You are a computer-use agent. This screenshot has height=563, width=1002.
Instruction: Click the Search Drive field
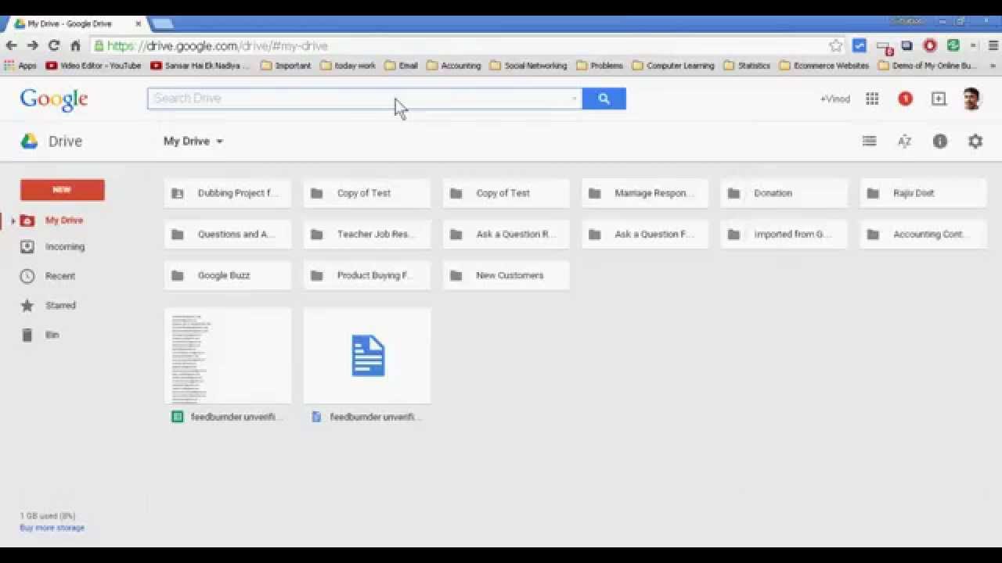[365, 99]
